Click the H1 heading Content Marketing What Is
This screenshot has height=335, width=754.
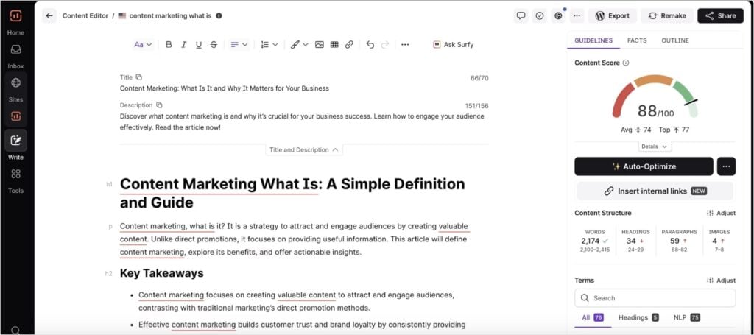292,193
